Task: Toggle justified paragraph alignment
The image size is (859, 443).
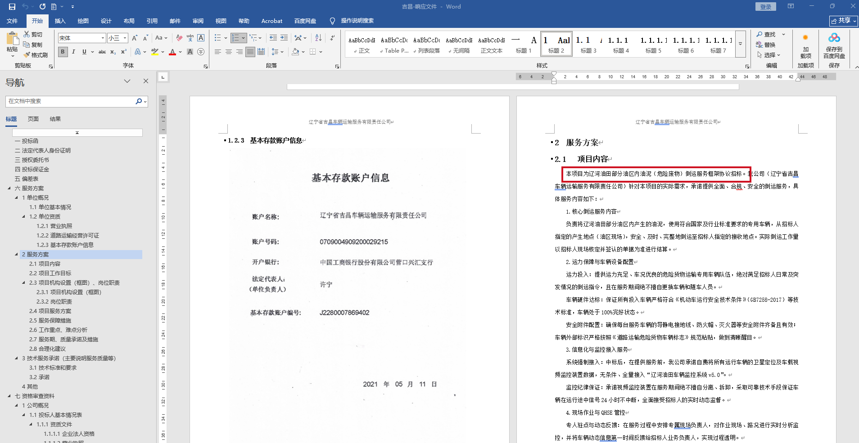Action: 250,52
